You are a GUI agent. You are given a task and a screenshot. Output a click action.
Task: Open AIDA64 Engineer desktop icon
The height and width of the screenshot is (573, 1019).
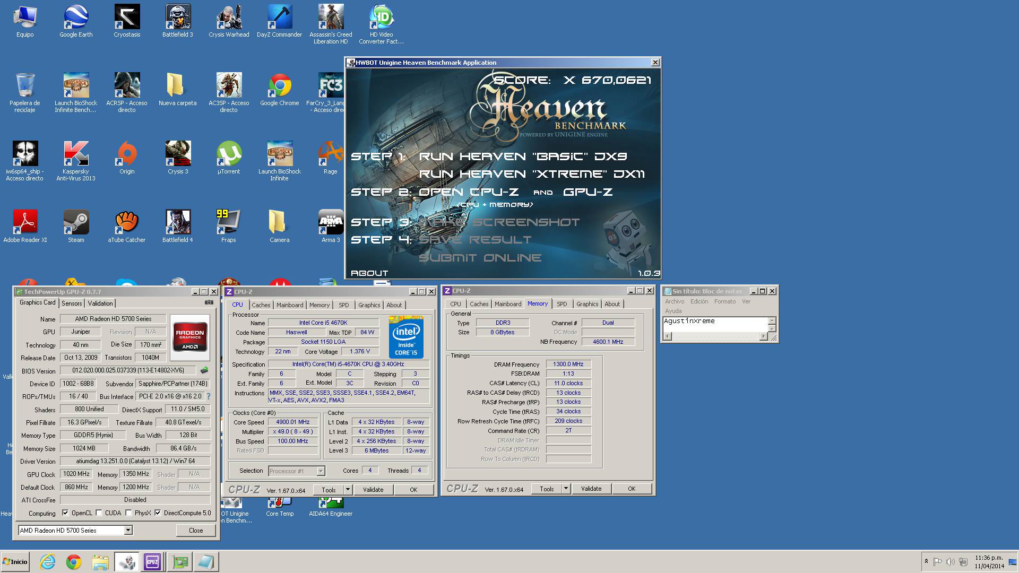click(x=331, y=507)
